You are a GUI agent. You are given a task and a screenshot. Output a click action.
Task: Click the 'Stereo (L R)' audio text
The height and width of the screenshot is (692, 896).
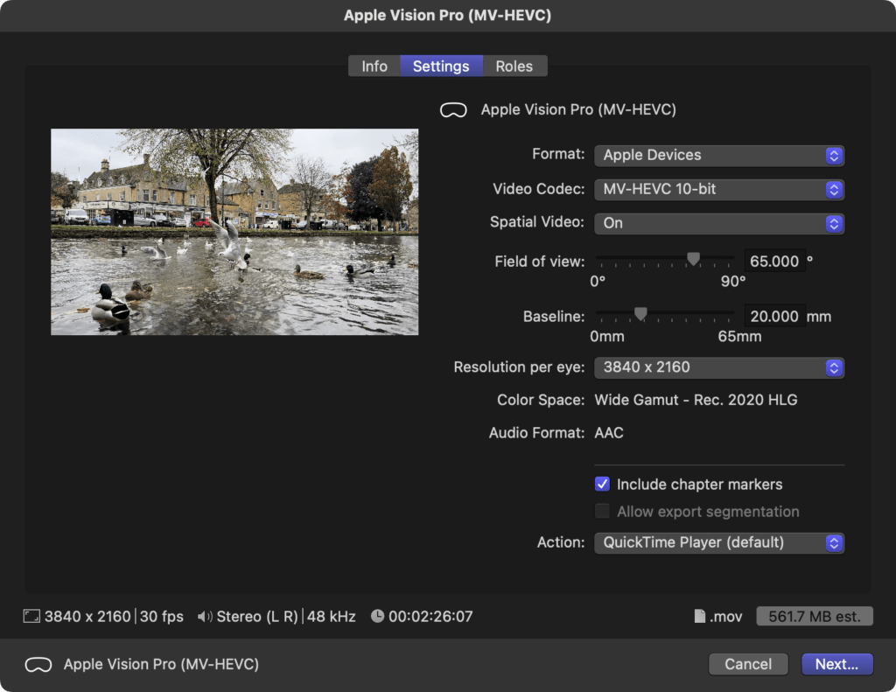257,617
